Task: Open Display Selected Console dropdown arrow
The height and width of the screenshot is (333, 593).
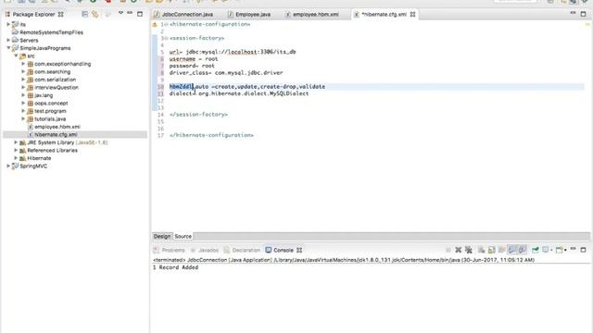Action: [x=551, y=251]
